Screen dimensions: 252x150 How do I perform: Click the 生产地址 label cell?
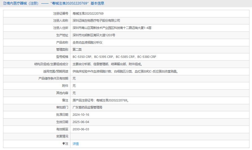click(x=37, y=35)
